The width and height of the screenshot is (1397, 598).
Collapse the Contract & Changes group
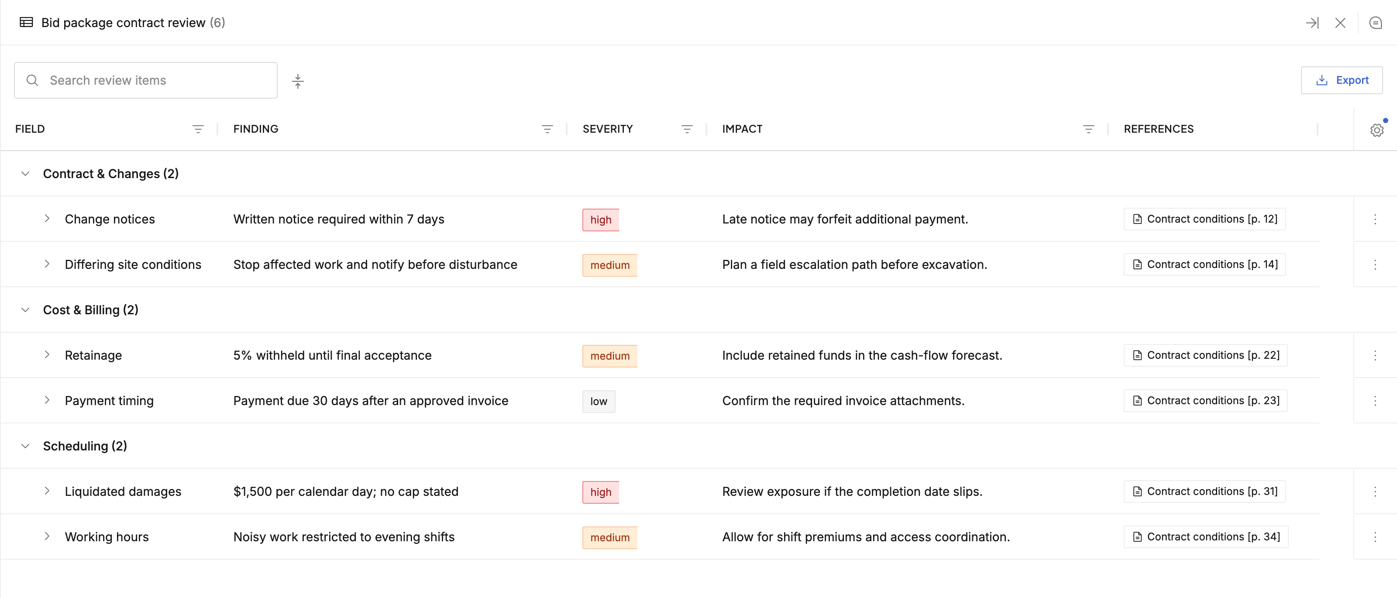(x=25, y=173)
